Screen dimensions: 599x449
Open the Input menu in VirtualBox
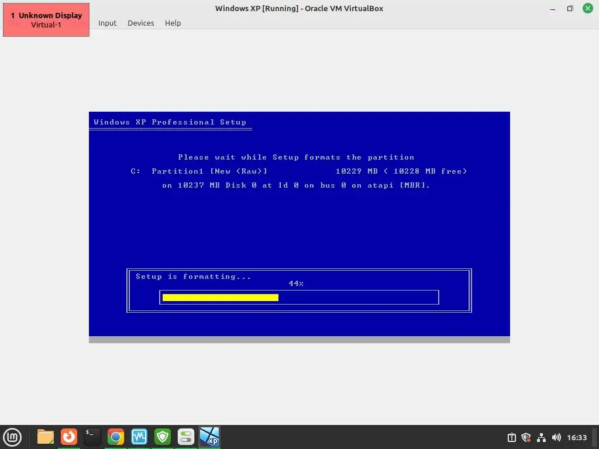pos(108,23)
